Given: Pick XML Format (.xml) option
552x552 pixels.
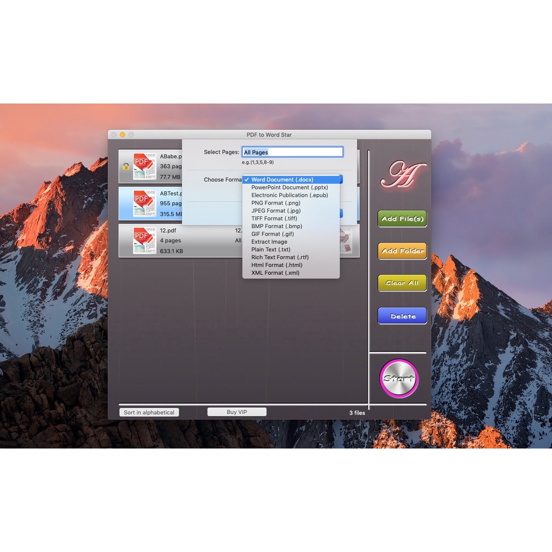Looking at the screenshot, I should point(291,272).
